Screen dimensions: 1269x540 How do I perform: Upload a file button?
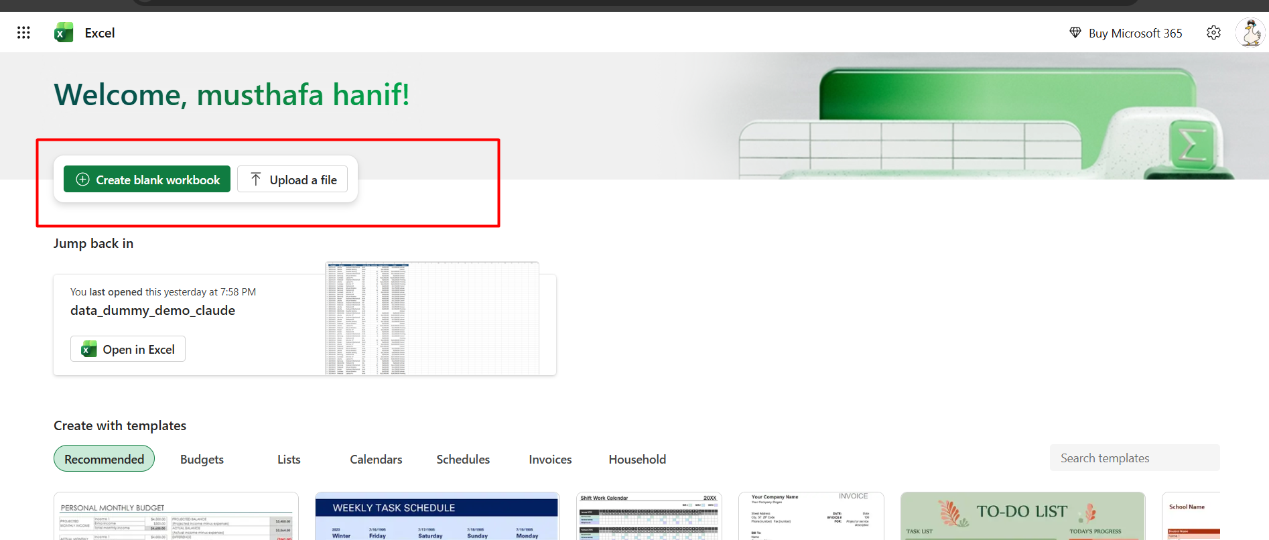(292, 179)
